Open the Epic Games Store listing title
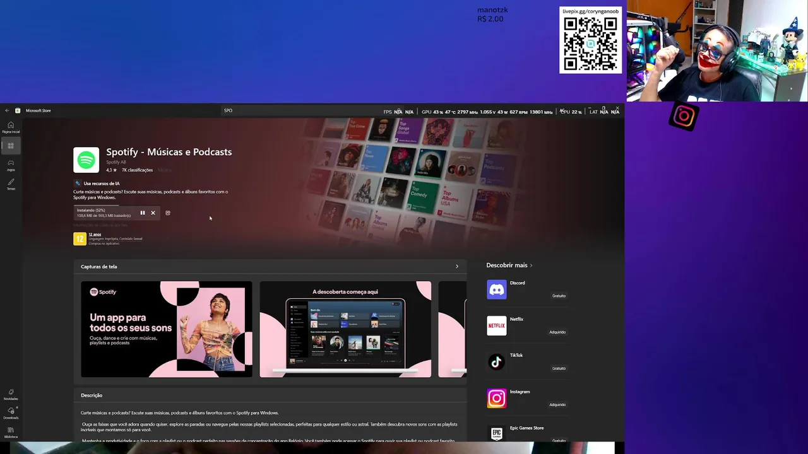This screenshot has width=808, height=454. pyautogui.click(x=526, y=428)
